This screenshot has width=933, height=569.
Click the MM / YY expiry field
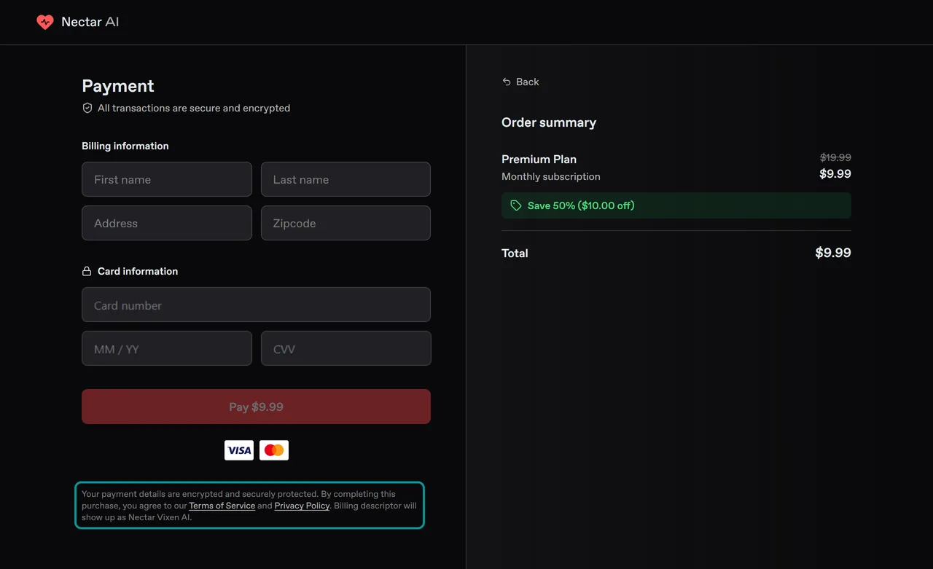pos(167,348)
